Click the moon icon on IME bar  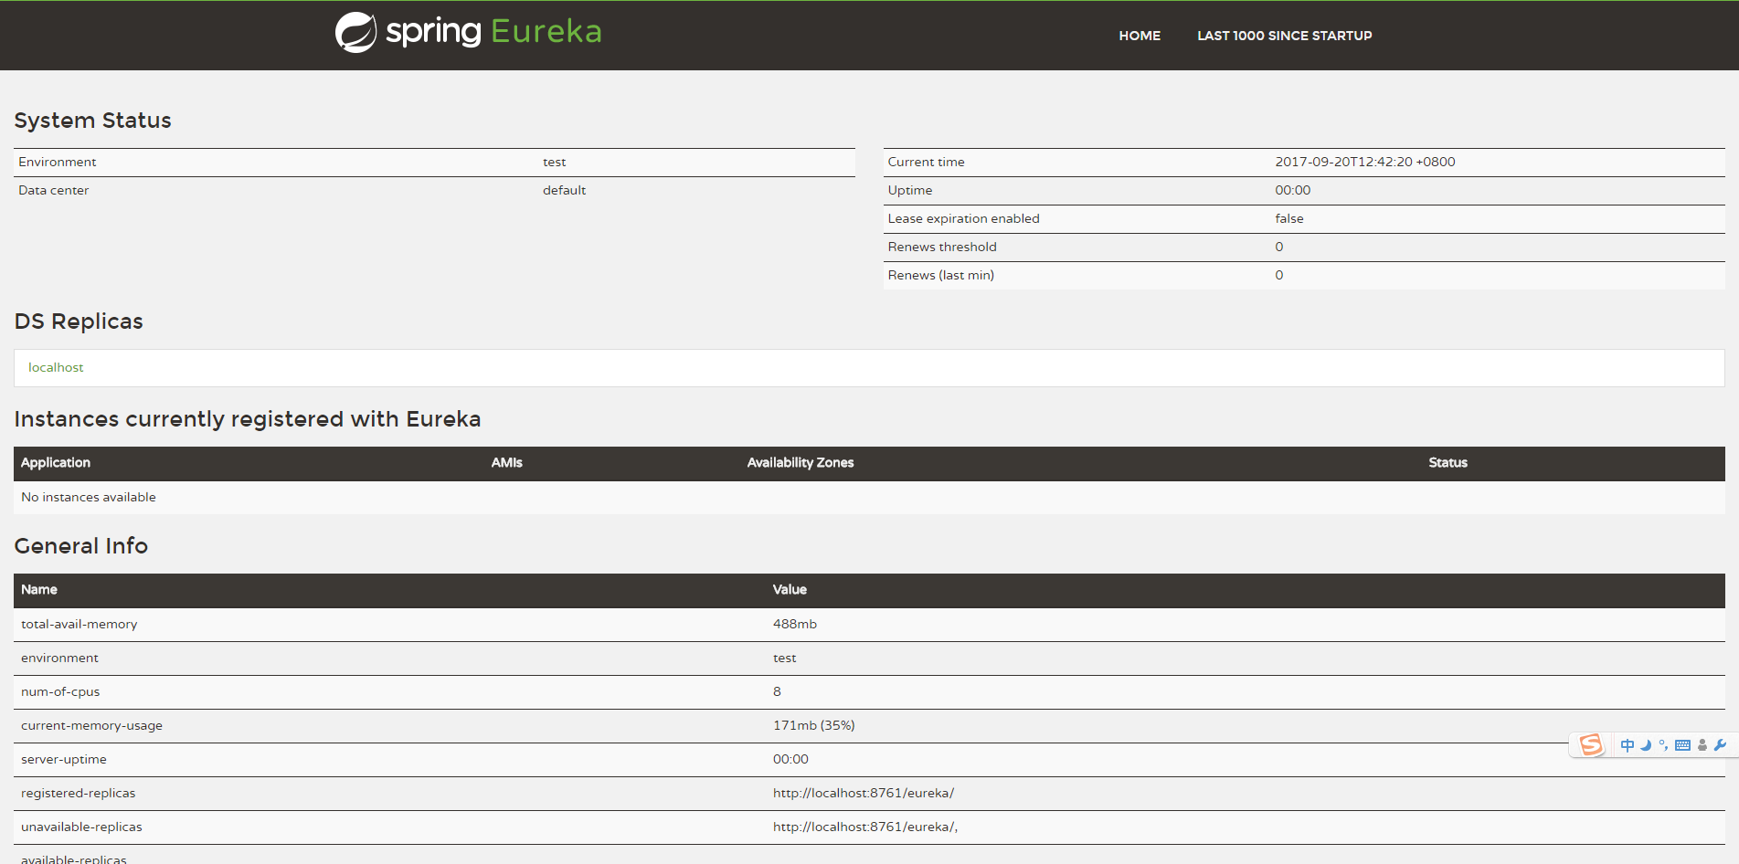click(x=1646, y=745)
